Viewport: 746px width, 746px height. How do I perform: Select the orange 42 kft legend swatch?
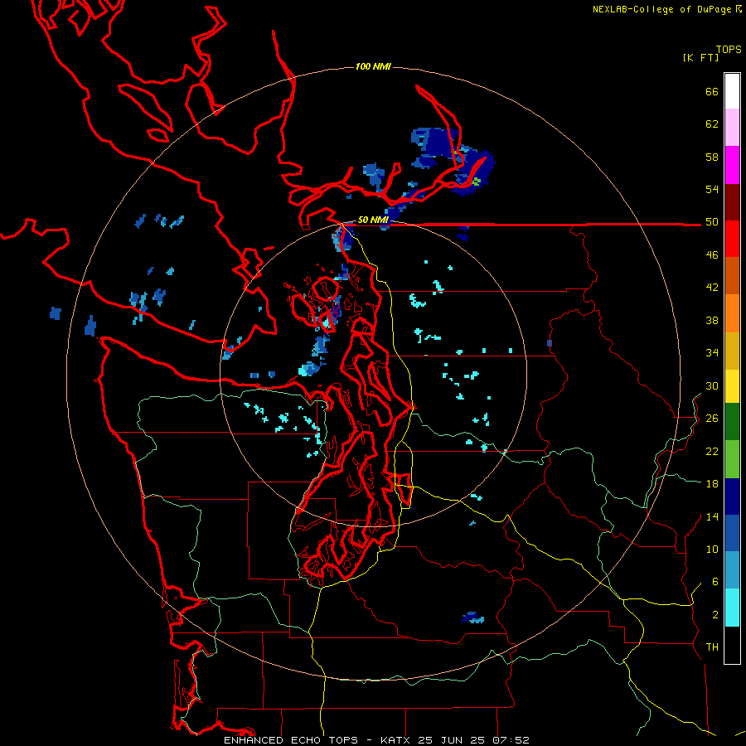[732, 313]
